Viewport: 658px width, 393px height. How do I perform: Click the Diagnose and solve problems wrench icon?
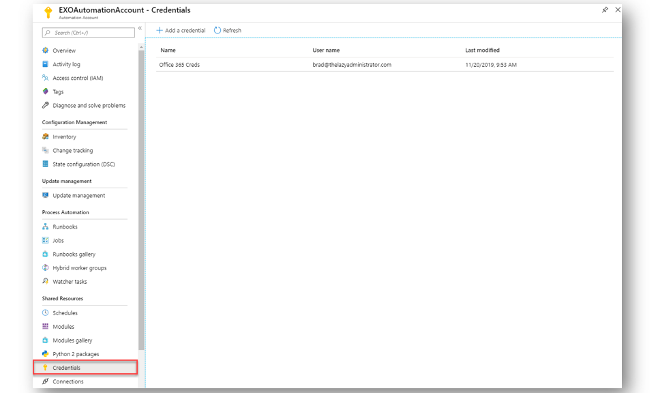(45, 105)
